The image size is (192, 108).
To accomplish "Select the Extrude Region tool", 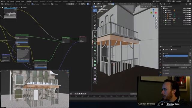I will pyautogui.click(x=95, y=43).
